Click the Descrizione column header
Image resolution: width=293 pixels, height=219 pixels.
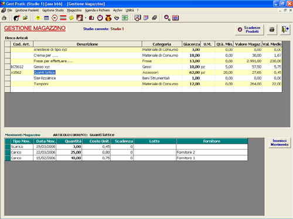point(87,44)
